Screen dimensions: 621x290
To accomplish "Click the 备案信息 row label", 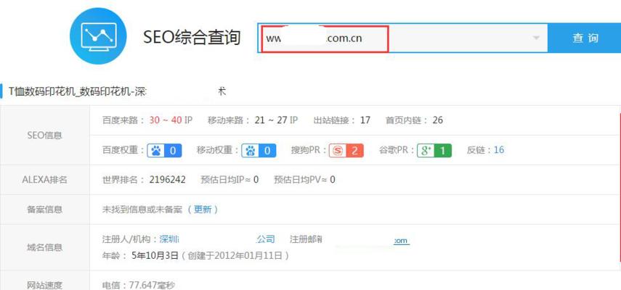I will click(x=45, y=210).
